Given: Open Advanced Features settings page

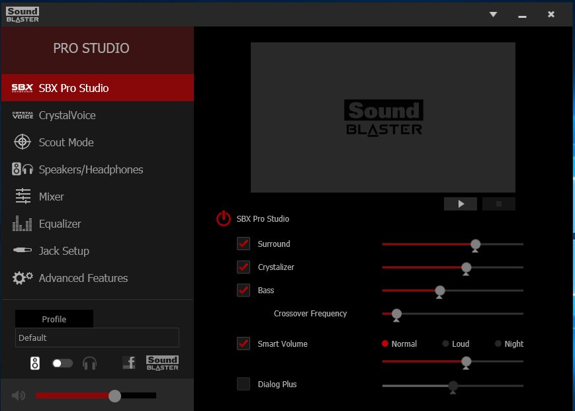Looking at the screenshot, I should 83,278.
